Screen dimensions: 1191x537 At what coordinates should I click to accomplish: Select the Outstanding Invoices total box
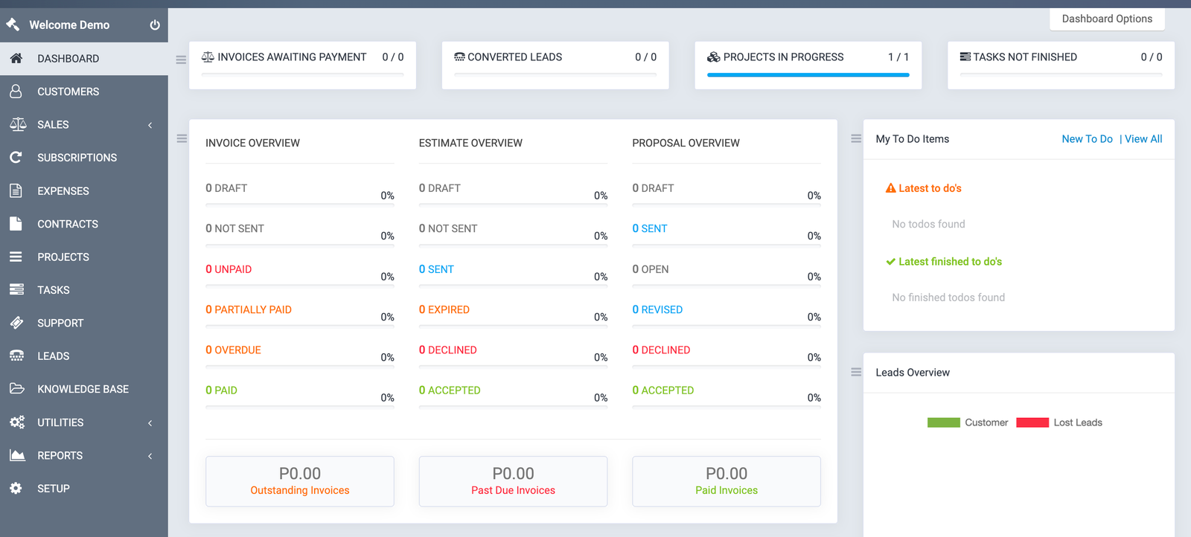(300, 481)
